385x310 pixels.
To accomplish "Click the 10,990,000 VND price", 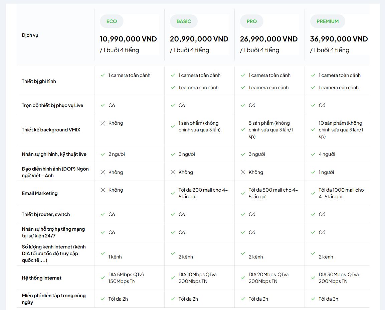I will coord(128,39).
